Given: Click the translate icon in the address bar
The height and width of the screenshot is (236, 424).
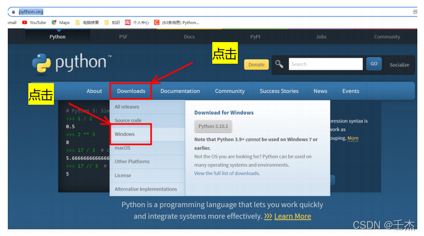Looking at the screenshot, I should 415,12.
